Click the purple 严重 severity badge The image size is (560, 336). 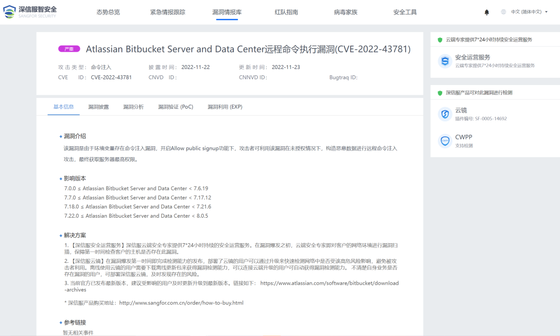(x=69, y=49)
